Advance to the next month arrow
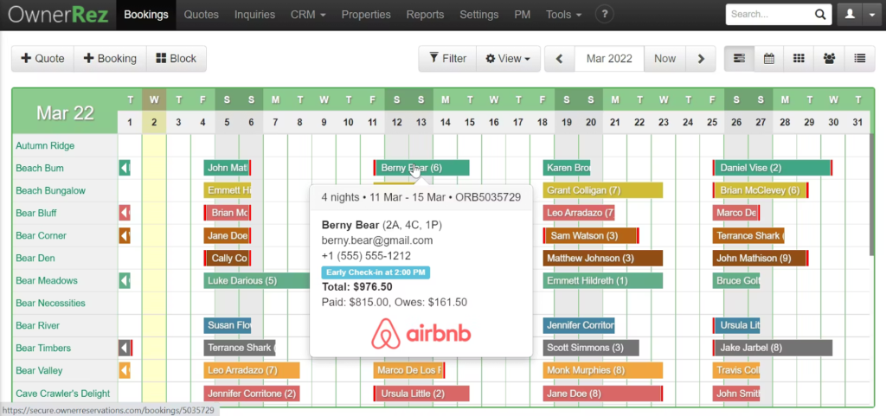This screenshot has height=416, width=886. click(x=700, y=59)
